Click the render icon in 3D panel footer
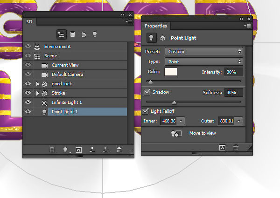Screen dimensions: 280x198 point(52,150)
